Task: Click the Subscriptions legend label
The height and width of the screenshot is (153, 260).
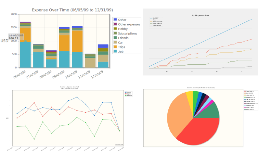Action: (127, 33)
